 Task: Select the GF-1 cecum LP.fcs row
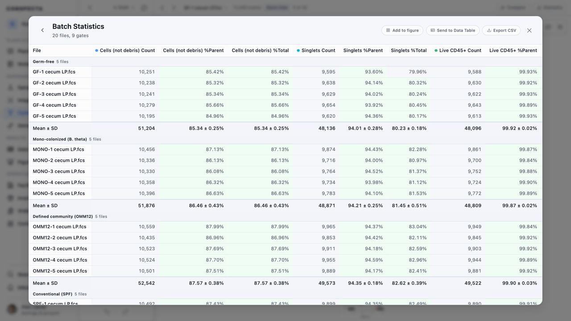[x=285, y=72]
